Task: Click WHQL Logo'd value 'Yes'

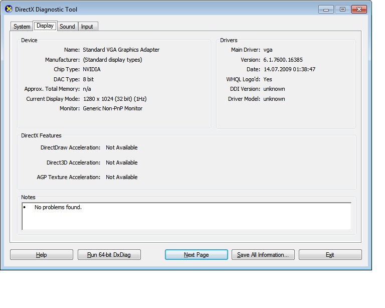Action: click(268, 79)
